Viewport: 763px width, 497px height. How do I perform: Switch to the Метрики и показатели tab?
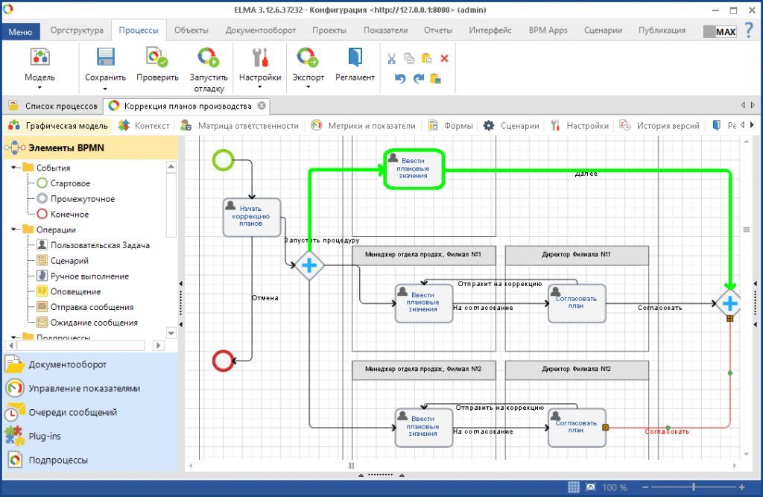click(x=364, y=126)
